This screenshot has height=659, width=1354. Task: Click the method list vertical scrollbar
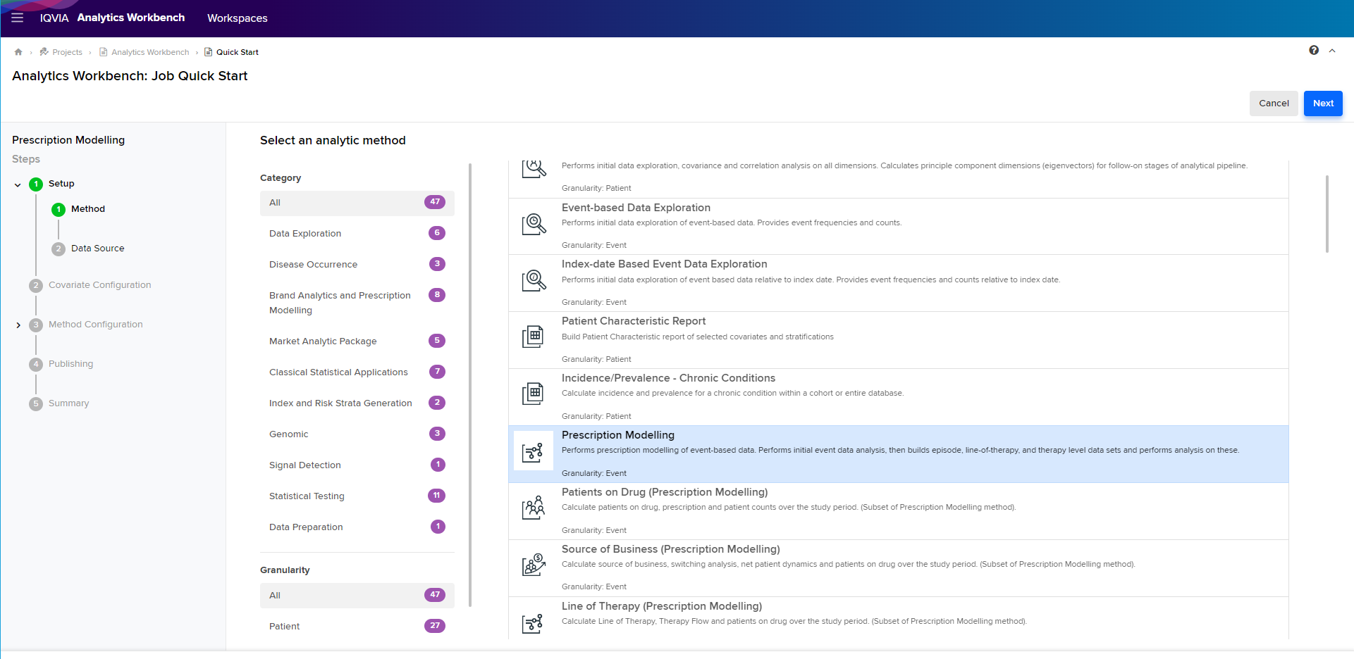[x=1327, y=214]
